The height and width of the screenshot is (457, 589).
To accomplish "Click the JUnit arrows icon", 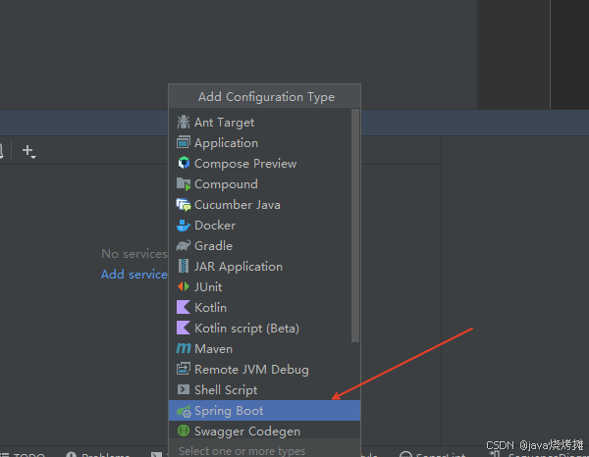I will (x=184, y=286).
